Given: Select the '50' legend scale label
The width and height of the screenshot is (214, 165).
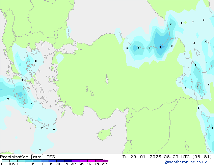Looking at the screenshot, I should (104, 164).
